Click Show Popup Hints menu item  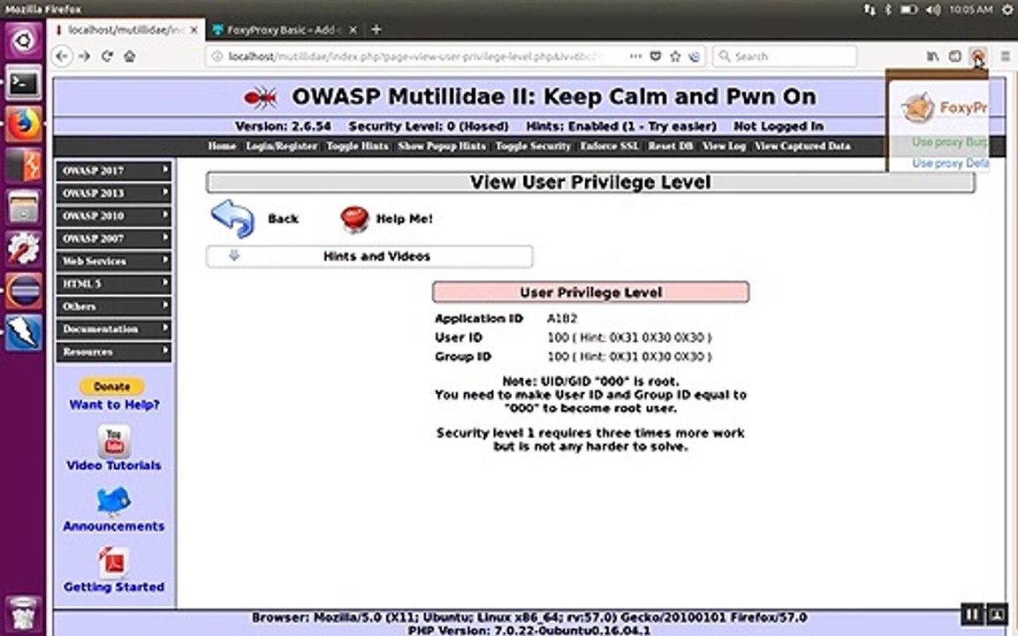pyautogui.click(x=442, y=146)
